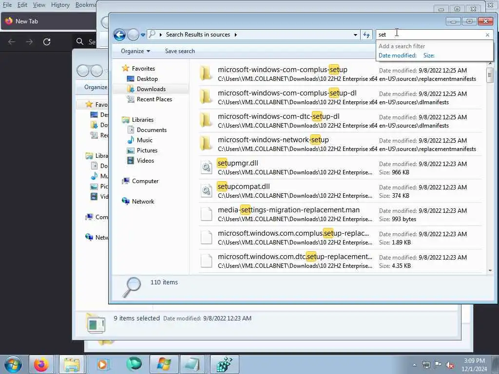Click the blank icon of microsoft.windows.com.dtc file

(x=206, y=261)
